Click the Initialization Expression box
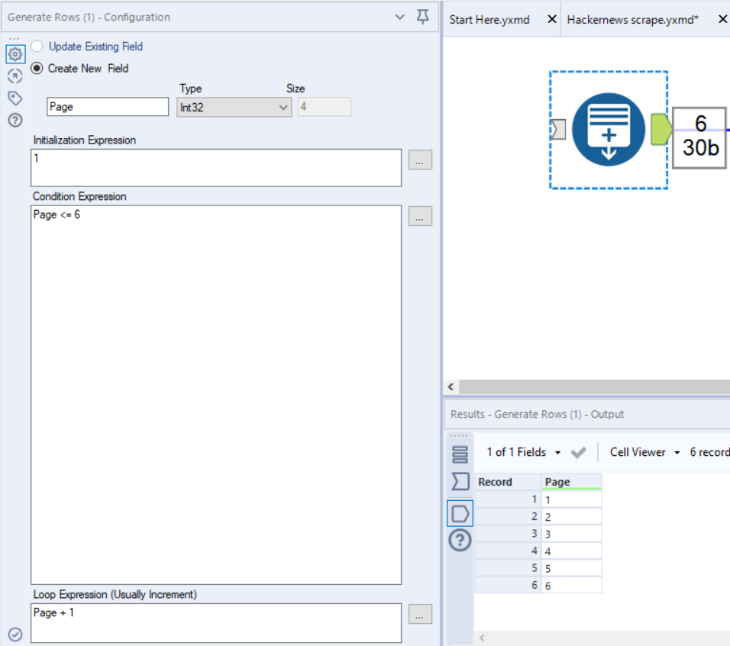 click(x=216, y=168)
